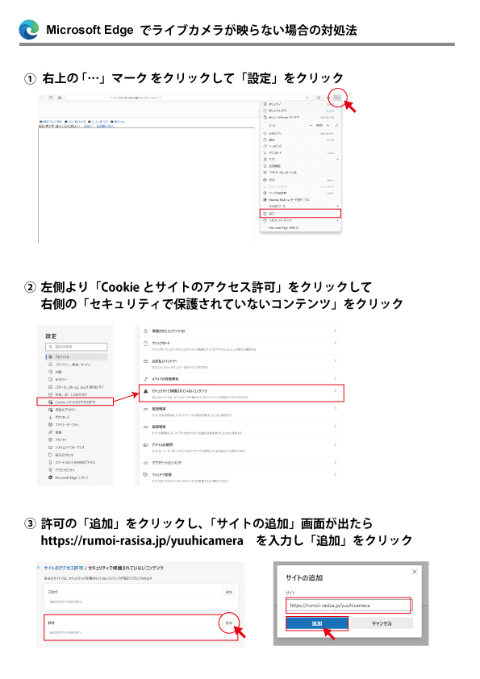Screen dimensions: 480x679
Task: Click the home icon beside the address bar
Action: coord(60,98)
